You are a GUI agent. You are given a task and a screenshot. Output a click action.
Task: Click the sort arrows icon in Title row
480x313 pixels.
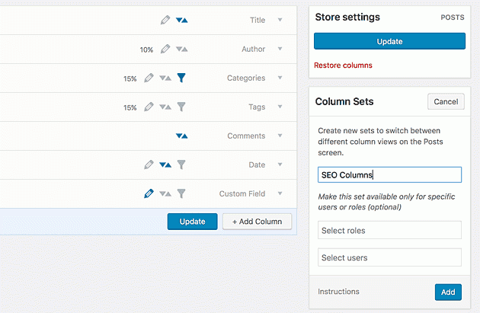point(181,21)
